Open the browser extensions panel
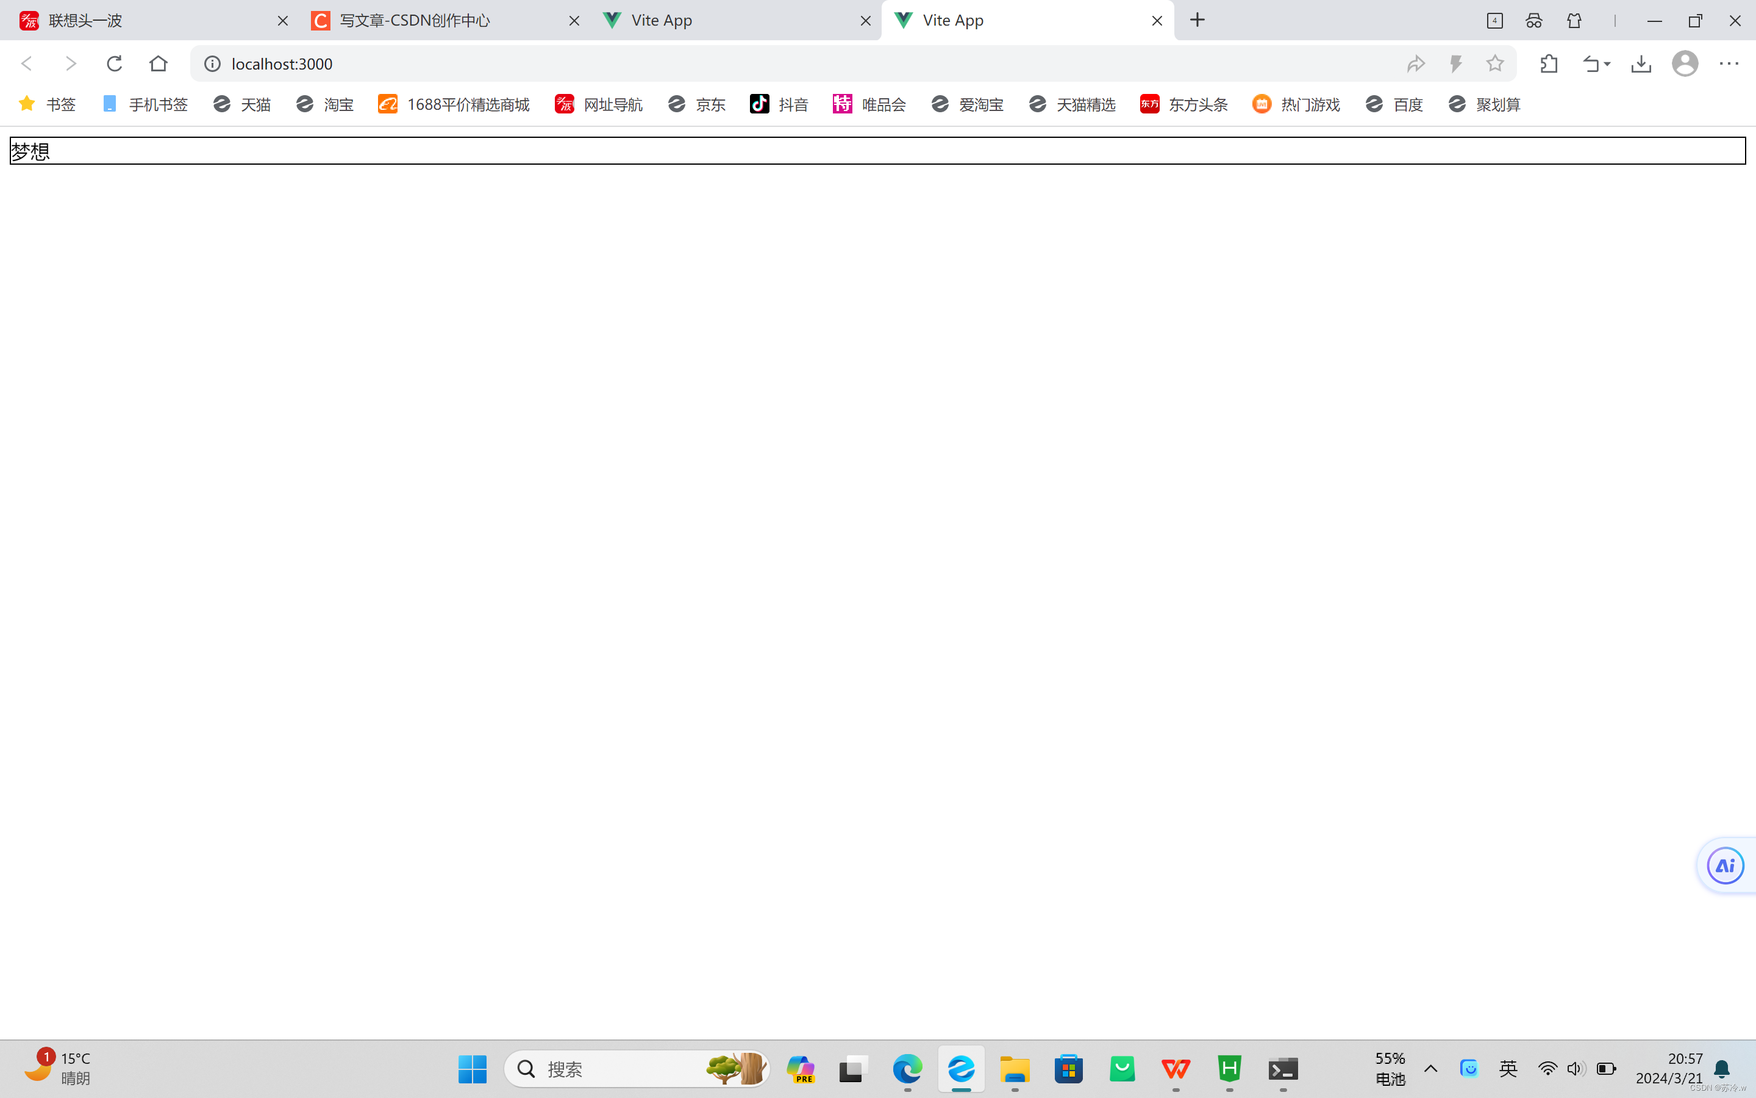Viewport: 1756px width, 1098px height. click(1549, 63)
